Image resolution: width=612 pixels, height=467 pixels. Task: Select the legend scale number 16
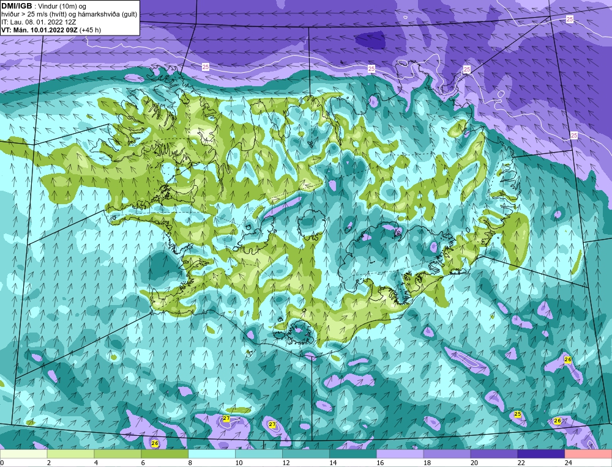(380, 463)
